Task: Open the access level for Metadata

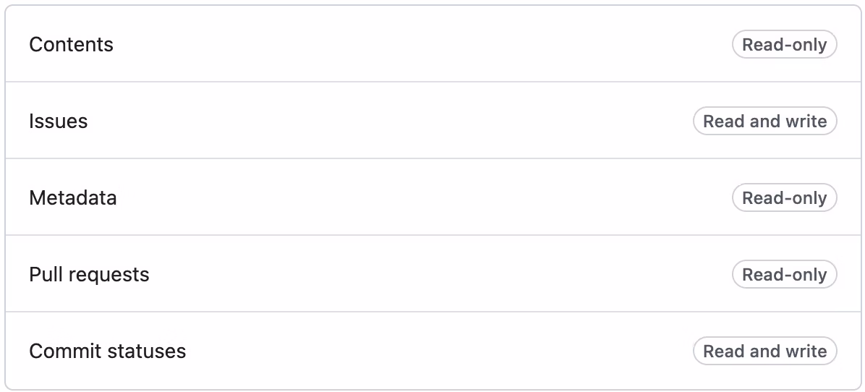Action: tap(784, 198)
